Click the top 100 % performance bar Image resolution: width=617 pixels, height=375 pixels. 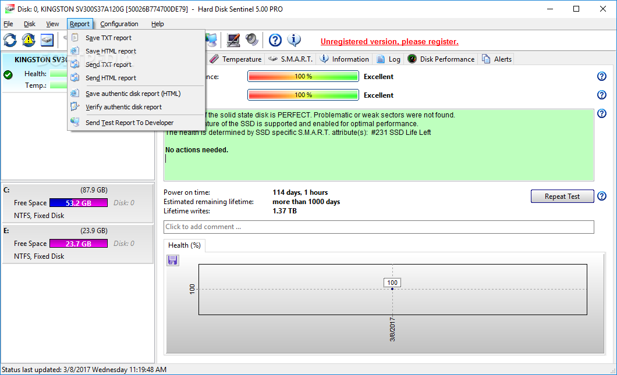pyautogui.click(x=303, y=76)
